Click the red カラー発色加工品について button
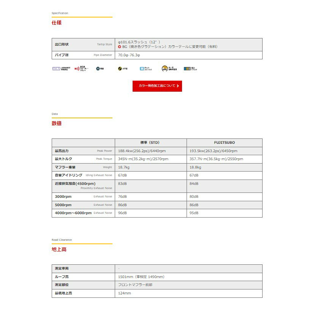This screenshot has width=315, height=310. click(157, 86)
